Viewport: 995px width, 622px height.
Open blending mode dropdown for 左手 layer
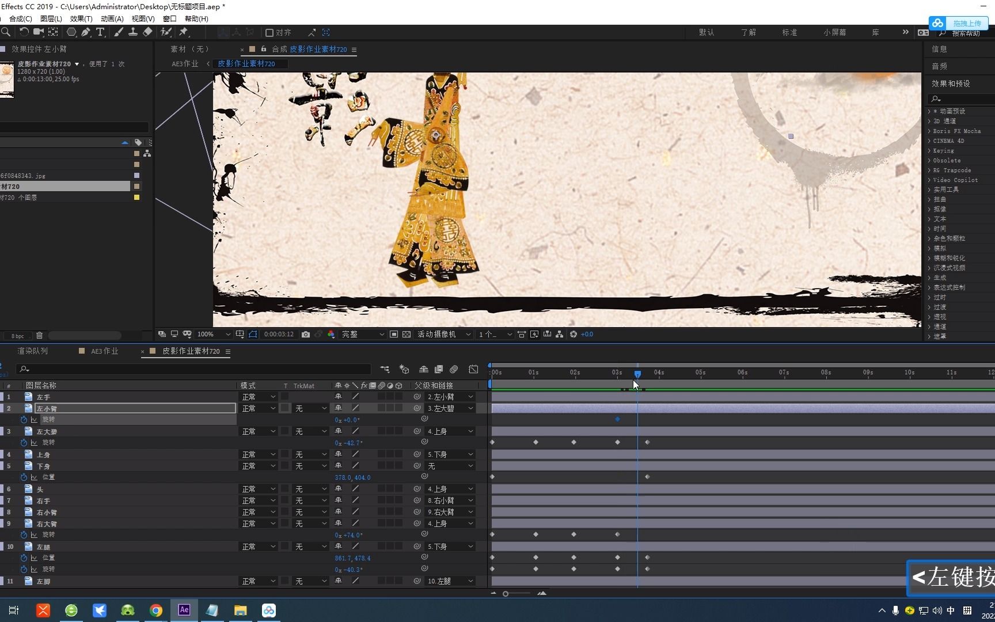coord(259,397)
